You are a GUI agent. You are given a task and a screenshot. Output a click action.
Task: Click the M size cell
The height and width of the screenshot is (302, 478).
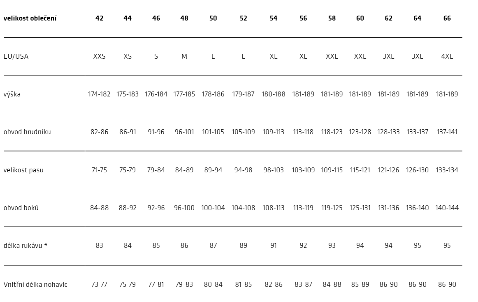click(x=184, y=56)
